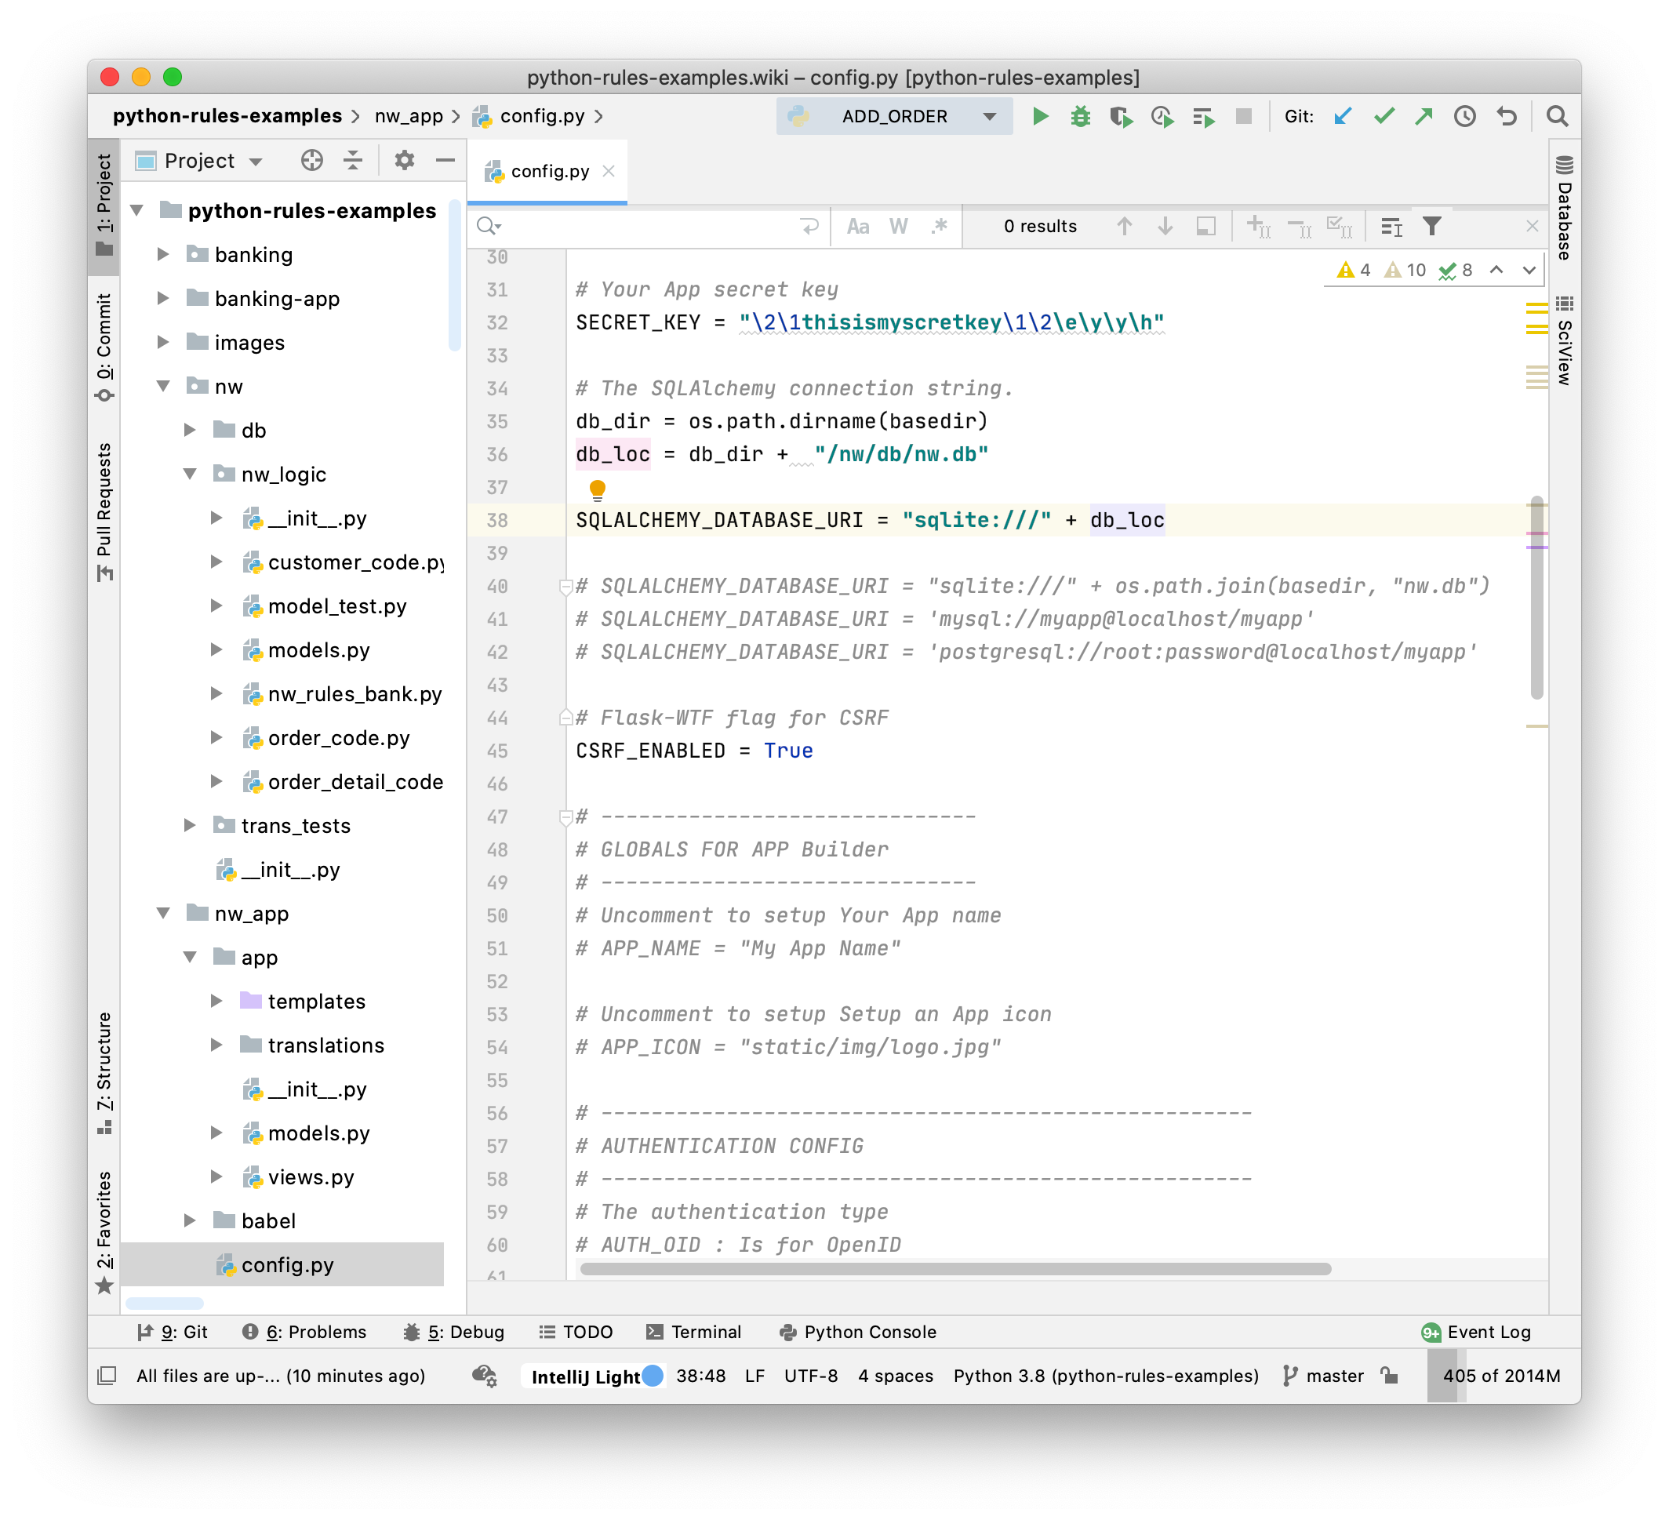
Task: Click the green Run button
Action: click(1040, 117)
